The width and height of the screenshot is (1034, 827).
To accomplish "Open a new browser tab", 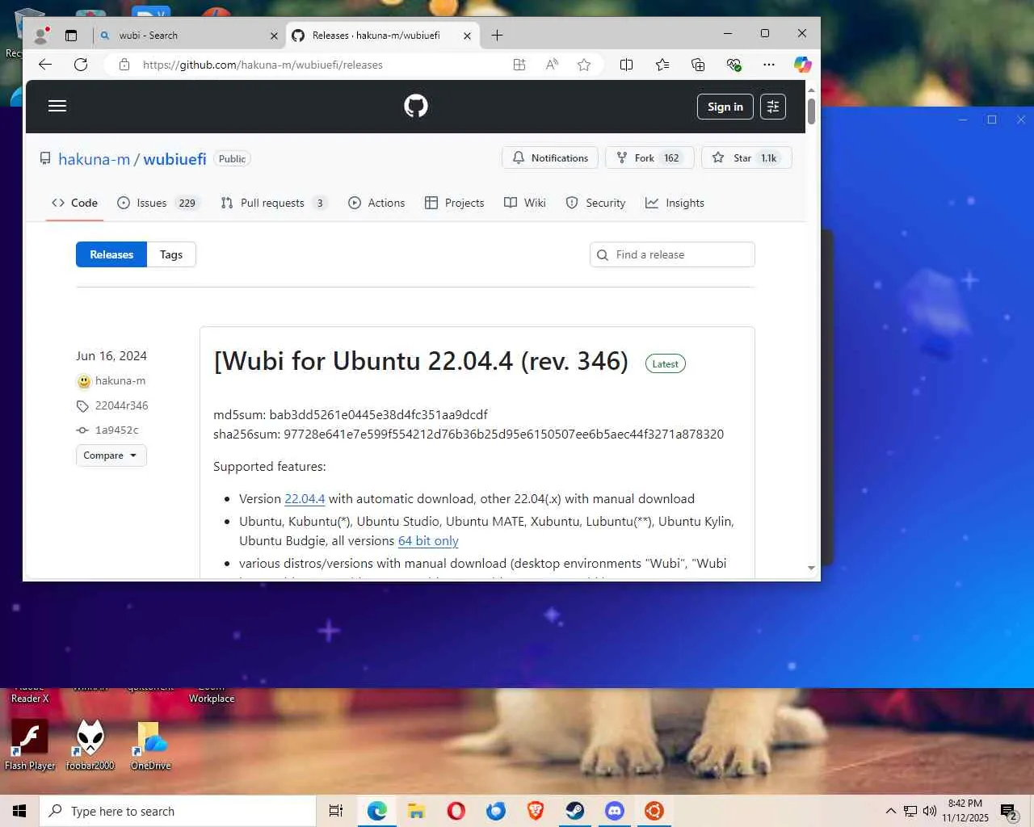I will (x=497, y=36).
